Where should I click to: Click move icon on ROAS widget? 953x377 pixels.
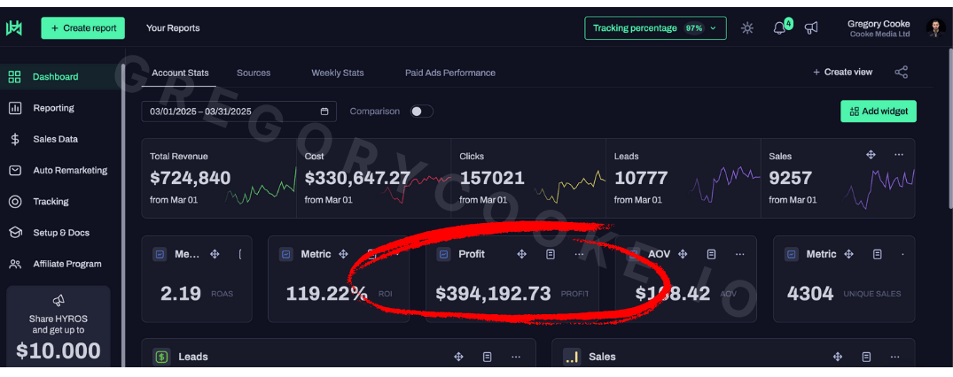(215, 254)
